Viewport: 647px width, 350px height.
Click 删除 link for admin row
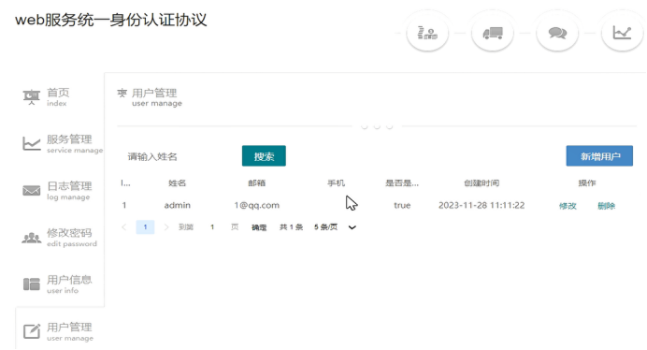tap(606, 206)
